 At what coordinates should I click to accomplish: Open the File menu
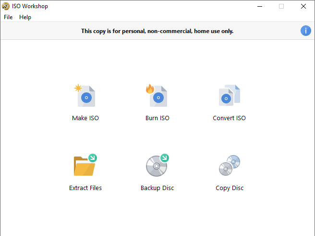pyautogui.click(x=8, y=17)
